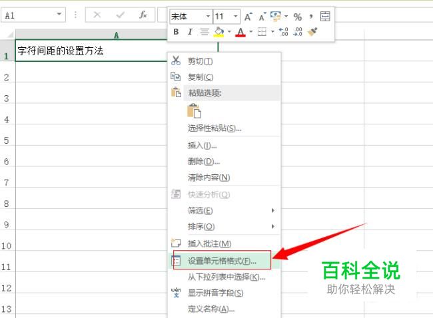Confirm entry with the checkmark button
Screen dimensions: 433x318
click(x=120, y=15)
